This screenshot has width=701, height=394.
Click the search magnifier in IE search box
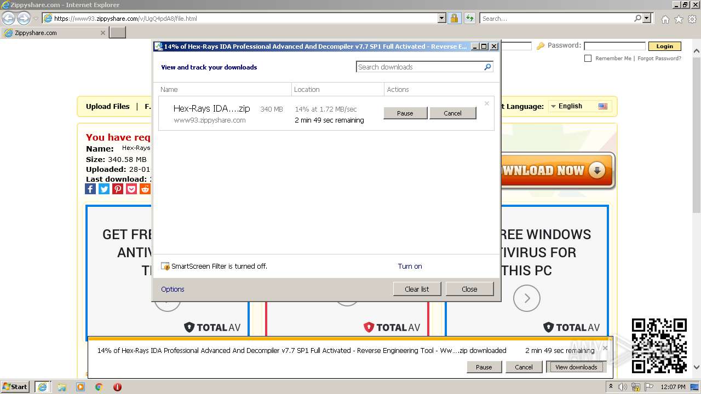[x=637, y=18]
